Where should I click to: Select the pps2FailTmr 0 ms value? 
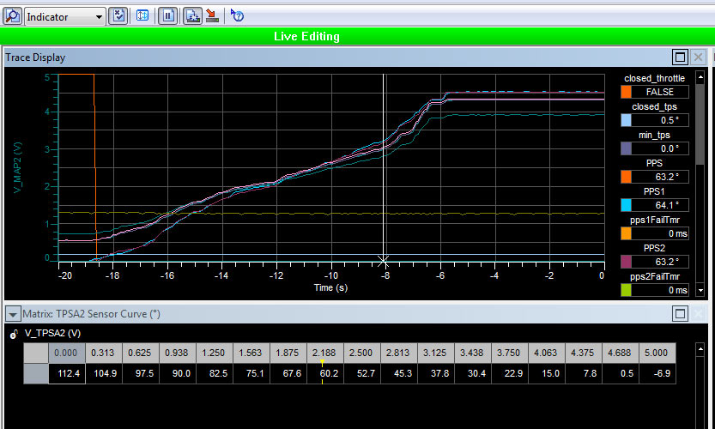660,290
